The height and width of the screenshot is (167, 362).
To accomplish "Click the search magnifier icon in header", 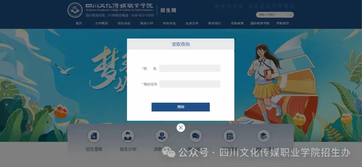I will 291,15.
